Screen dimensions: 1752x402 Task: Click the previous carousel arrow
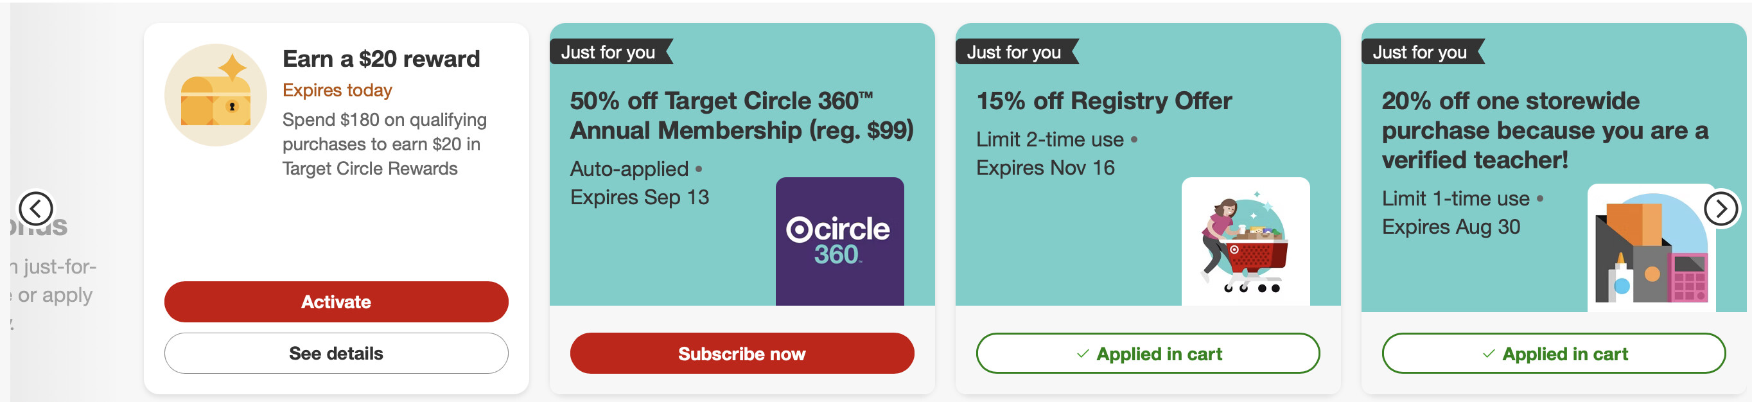click(35, 208)
